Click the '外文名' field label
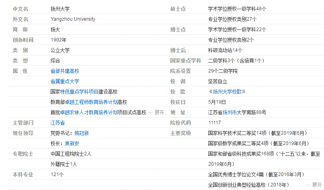 [20, 19]
